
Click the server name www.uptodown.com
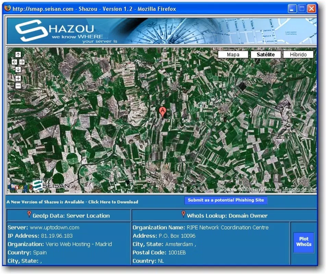tap(55, 227)
